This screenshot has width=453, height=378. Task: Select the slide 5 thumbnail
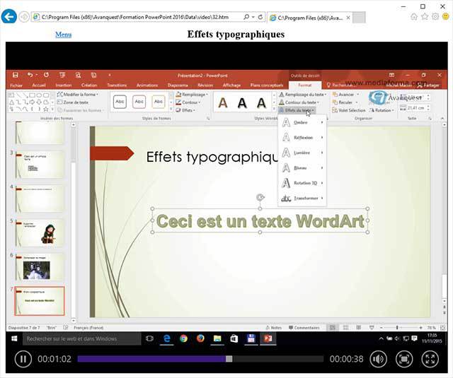point(40,232)
